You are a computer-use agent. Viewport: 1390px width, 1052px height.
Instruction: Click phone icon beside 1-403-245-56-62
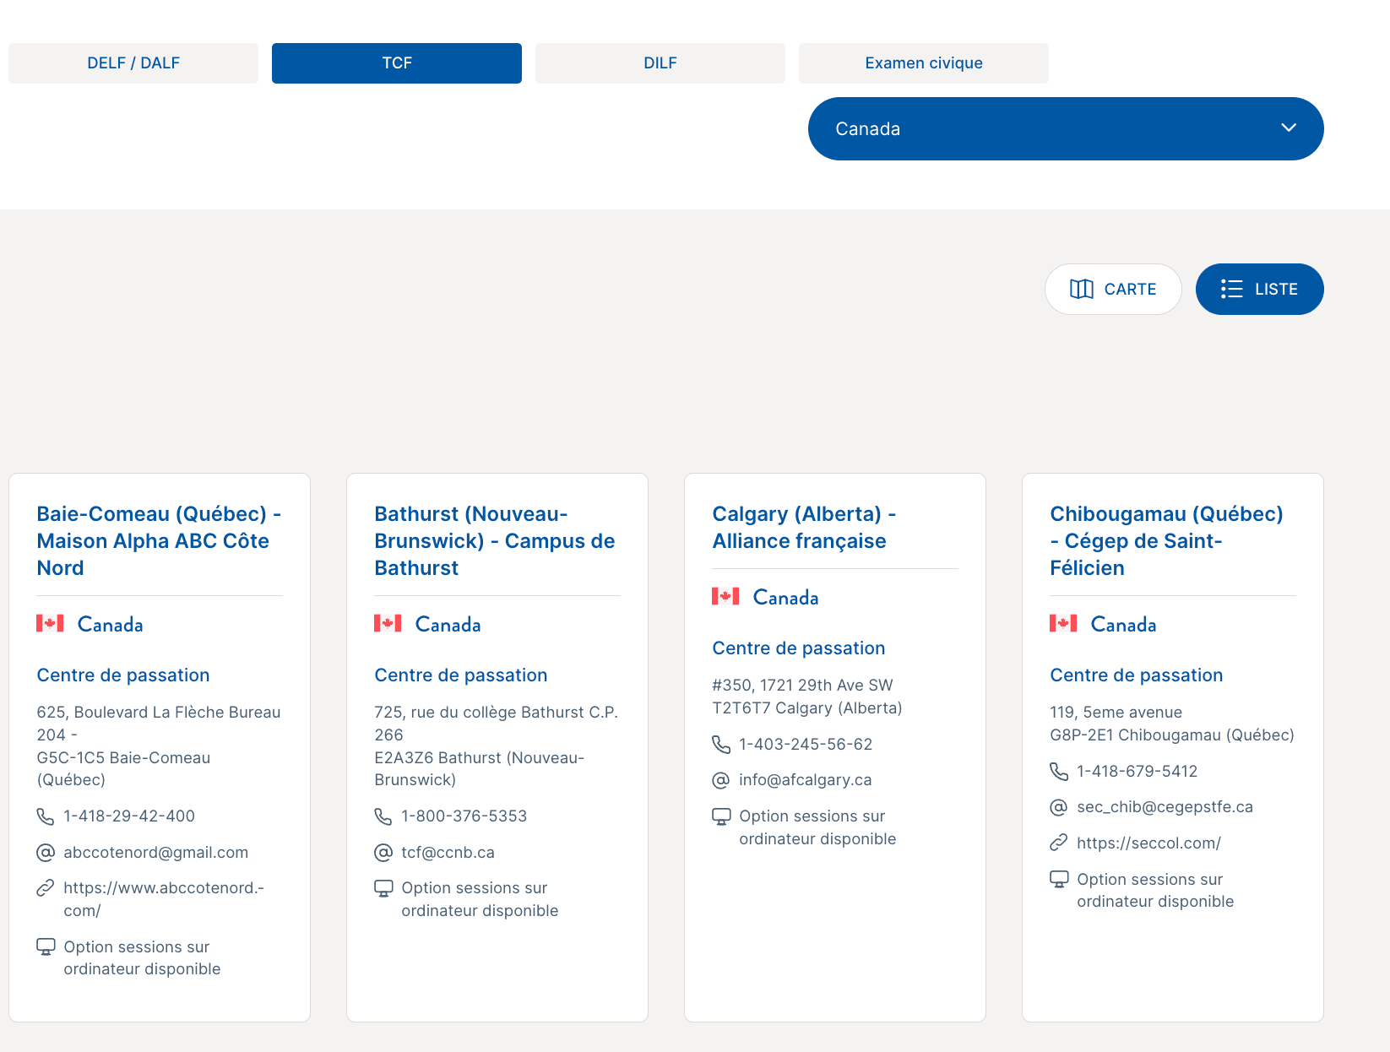coord(721,745)
